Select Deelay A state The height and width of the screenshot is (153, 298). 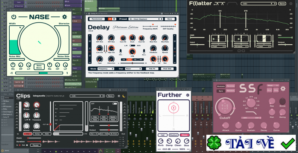[x=110, y=19]
